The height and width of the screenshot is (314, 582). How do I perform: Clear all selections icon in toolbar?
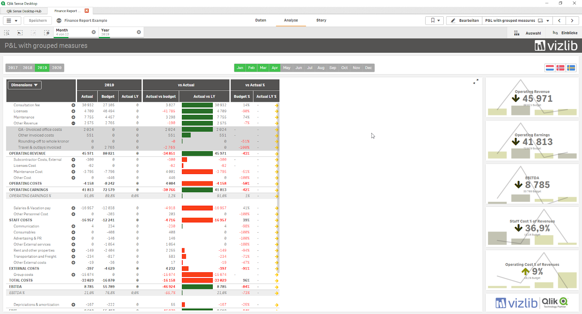[47, 33]
